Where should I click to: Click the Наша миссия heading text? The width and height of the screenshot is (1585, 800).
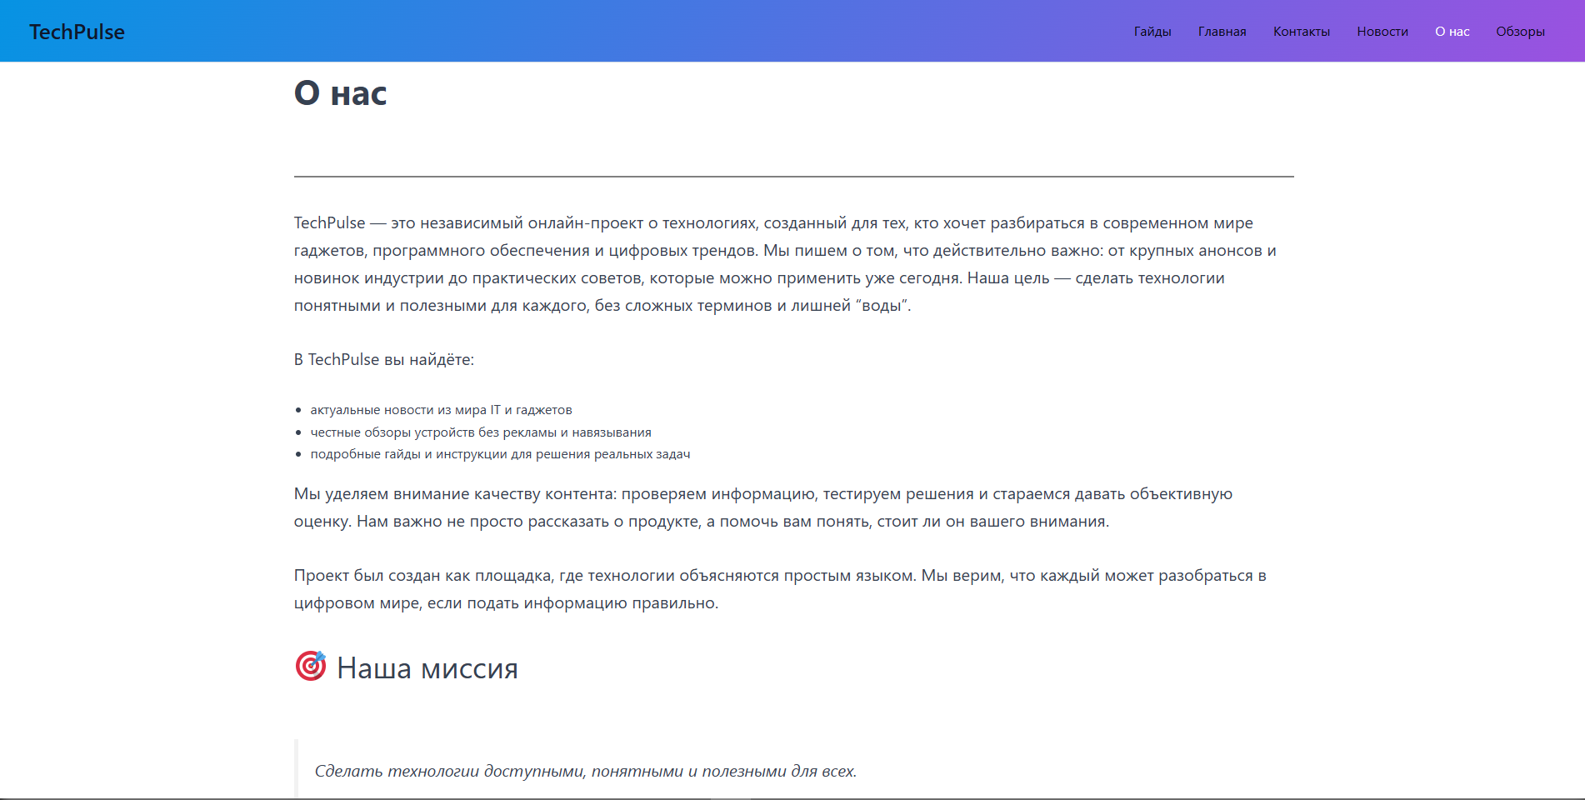coord(427,668)
